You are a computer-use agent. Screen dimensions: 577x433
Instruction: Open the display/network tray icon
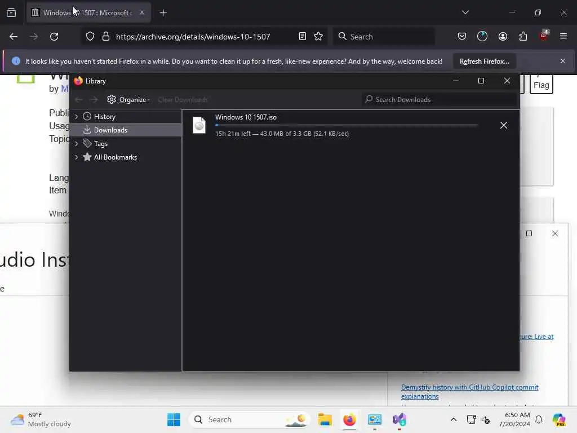tap(471, 419)
